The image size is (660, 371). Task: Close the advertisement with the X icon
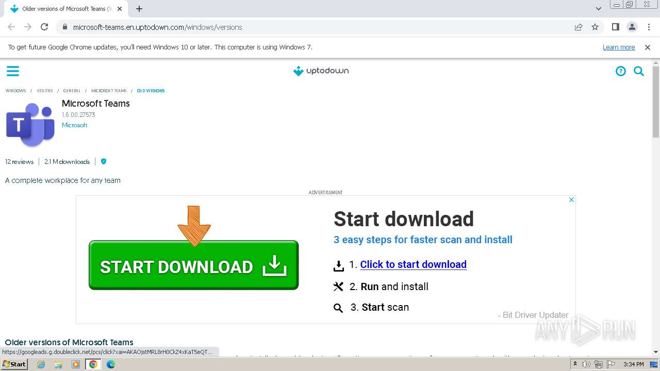click(571, 199)
